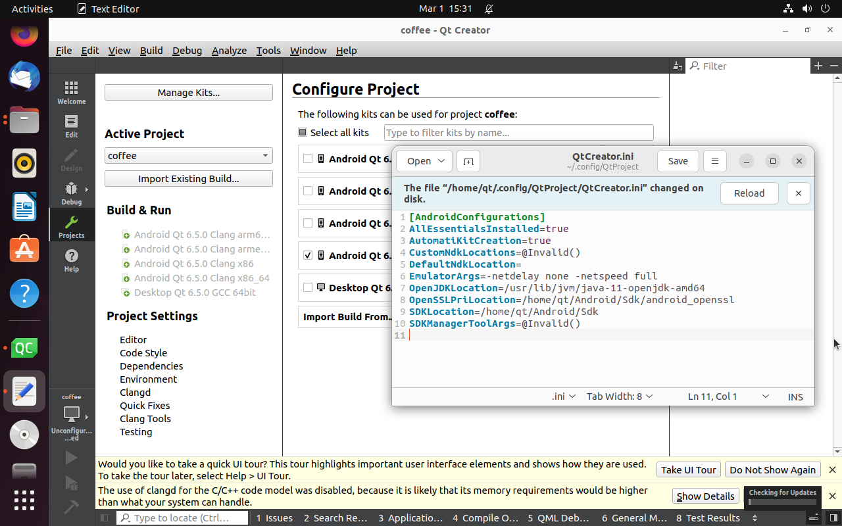Open the 1 Issues output pane
This screenshot has width=842, height=526.
(274, 518)
